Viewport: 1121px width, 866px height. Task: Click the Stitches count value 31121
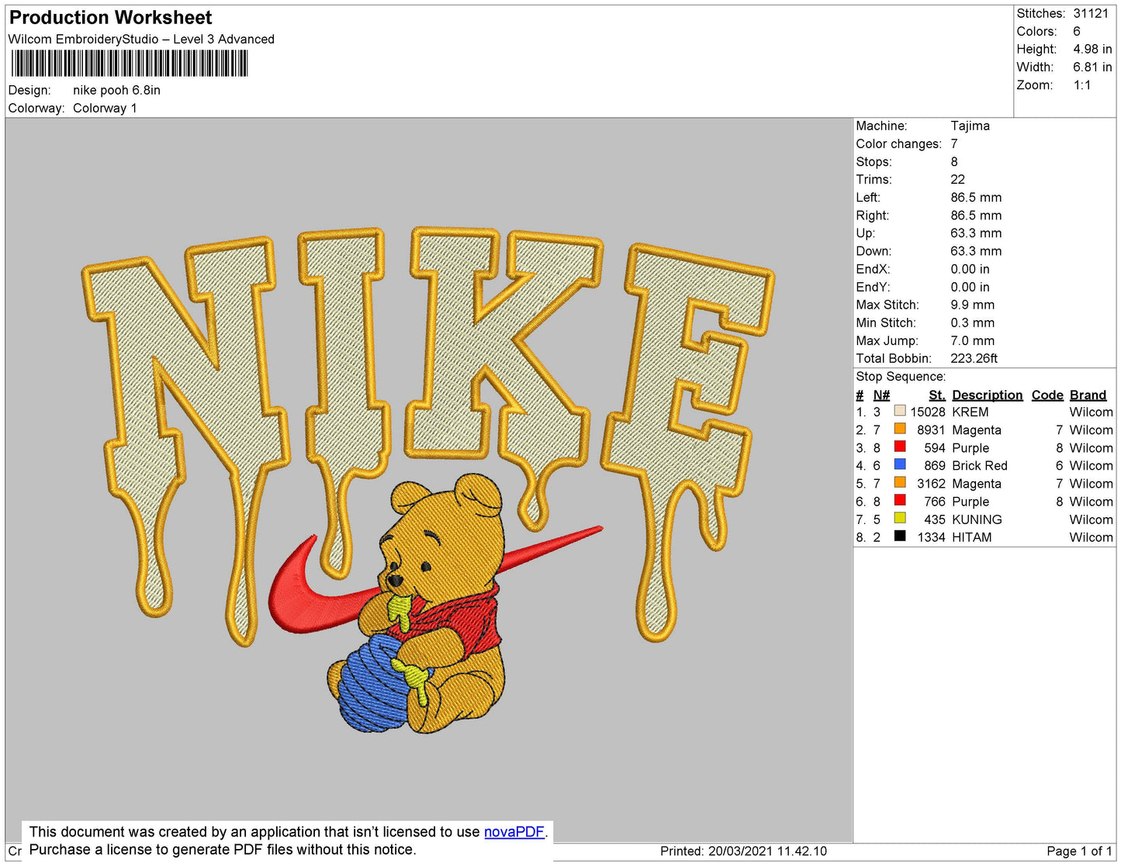pyautogui.click(x=1089, y=13)
